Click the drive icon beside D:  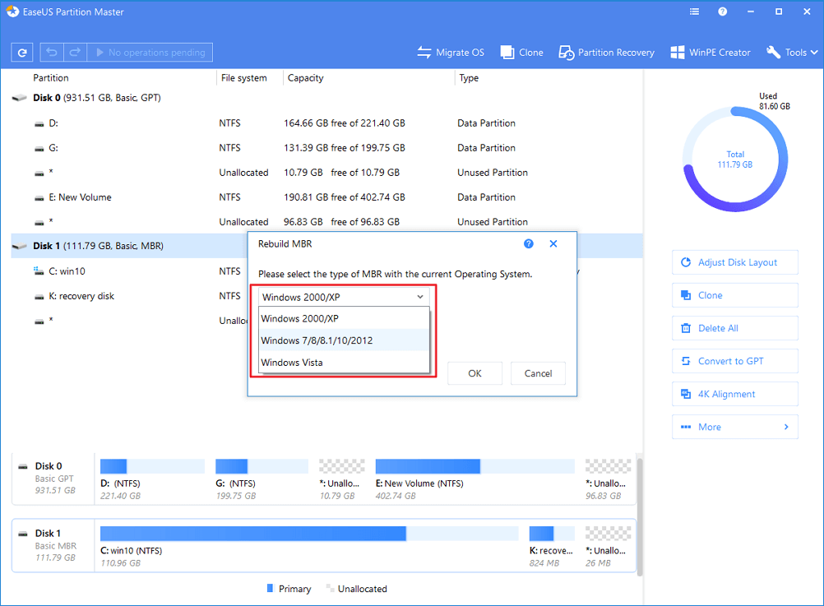pos(39,124)
